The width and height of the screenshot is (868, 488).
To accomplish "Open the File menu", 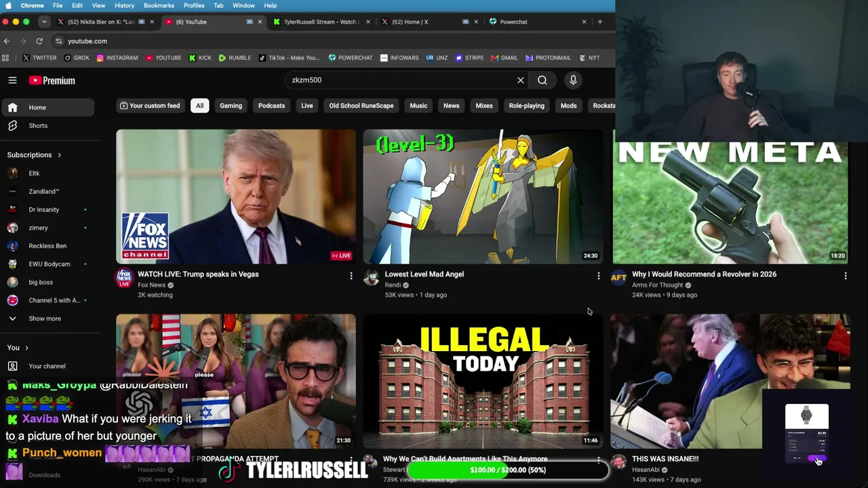I will [58, 5].
